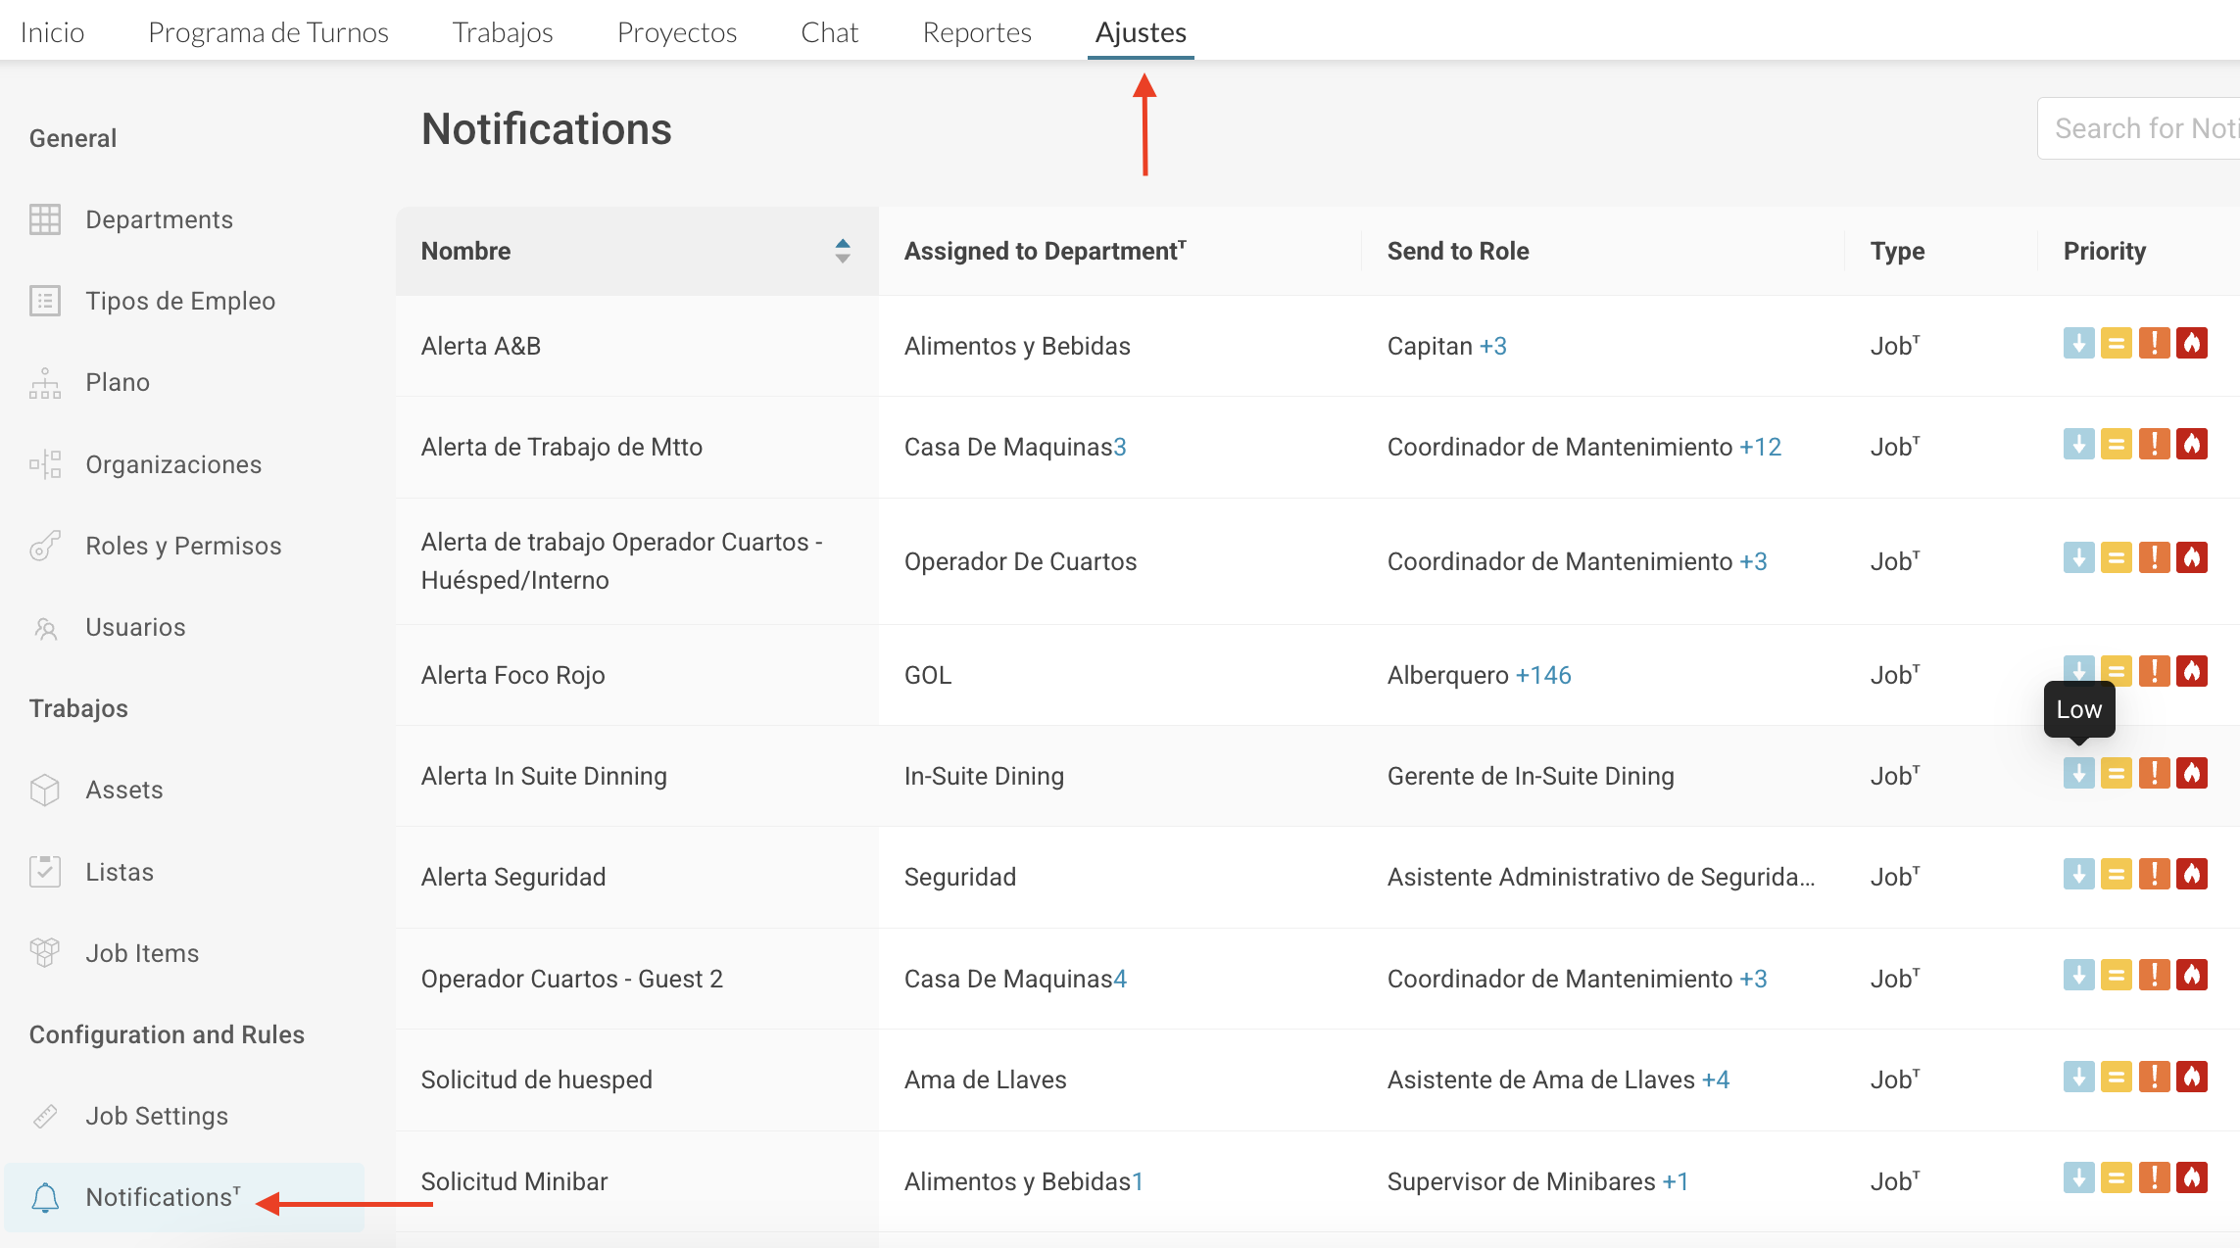
Task: Select Medium priority icon for Alerta In Suite Dinning
Action: (2117, 774)
